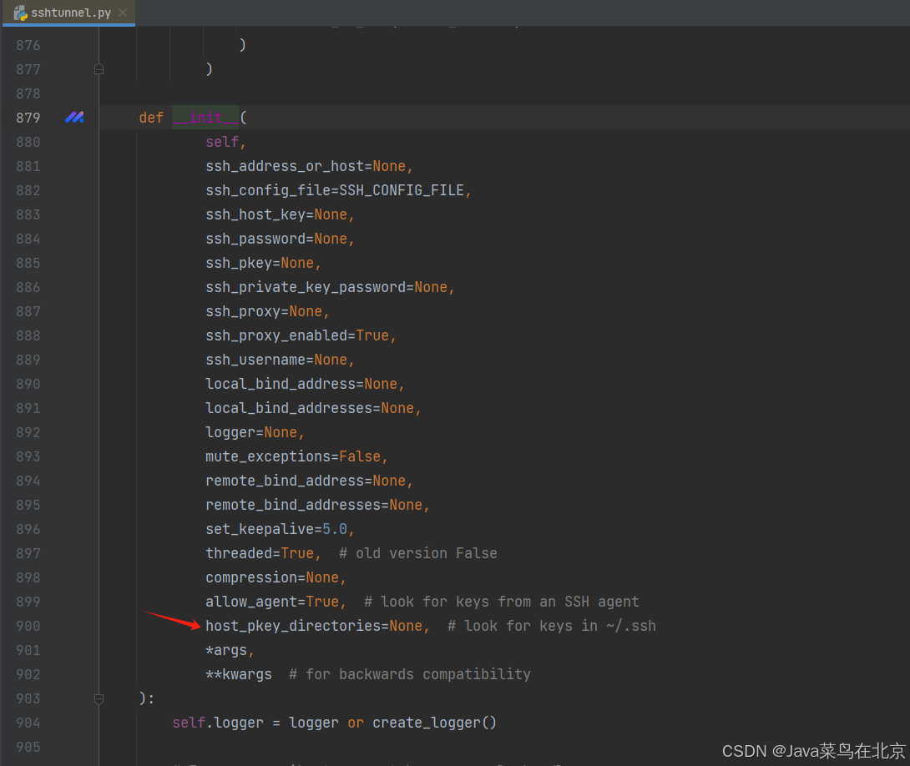Click local_bind_addresses=None on line 891
Screen dimensions: 910x766
coord(310,408)
